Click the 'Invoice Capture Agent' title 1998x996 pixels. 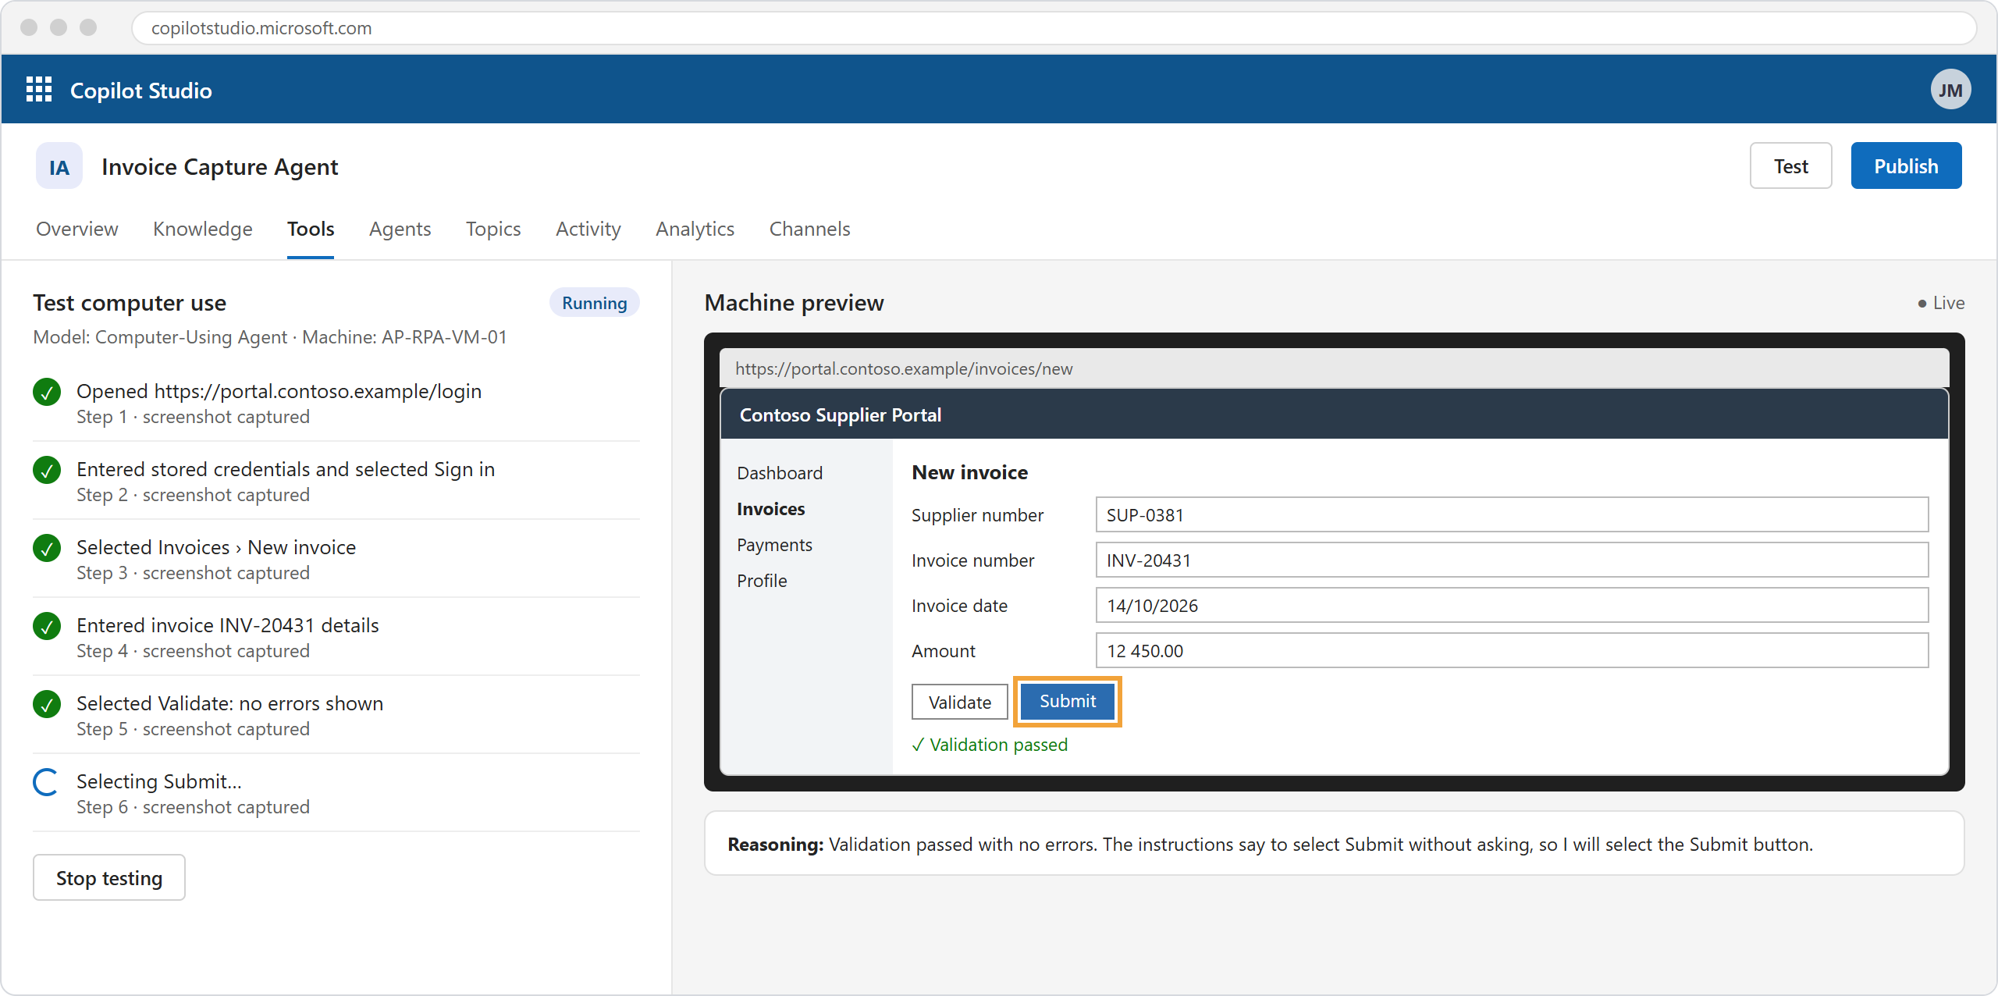[220, 166]
